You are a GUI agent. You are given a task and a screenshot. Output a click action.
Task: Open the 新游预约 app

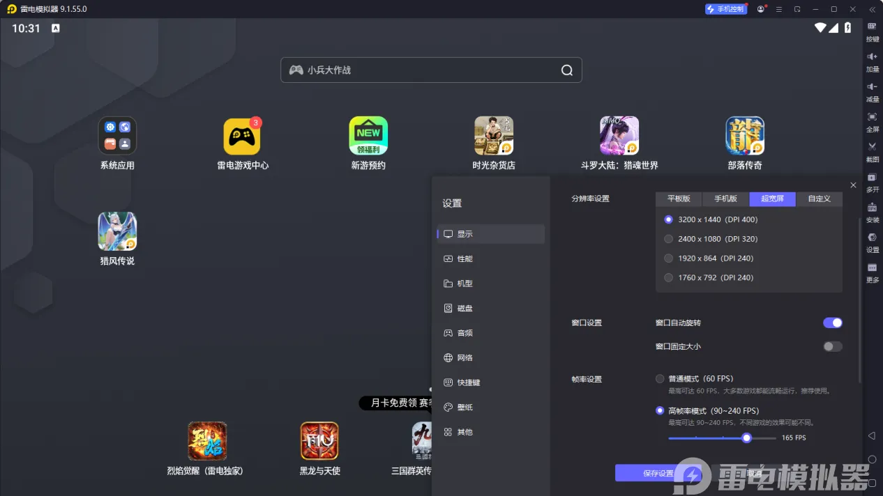click(x=368, y=136)
